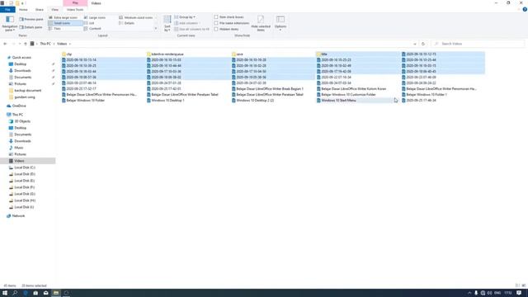Open the Sort by dropdown
The width and height of the screenshot is (528, 297).
[167, 24]
